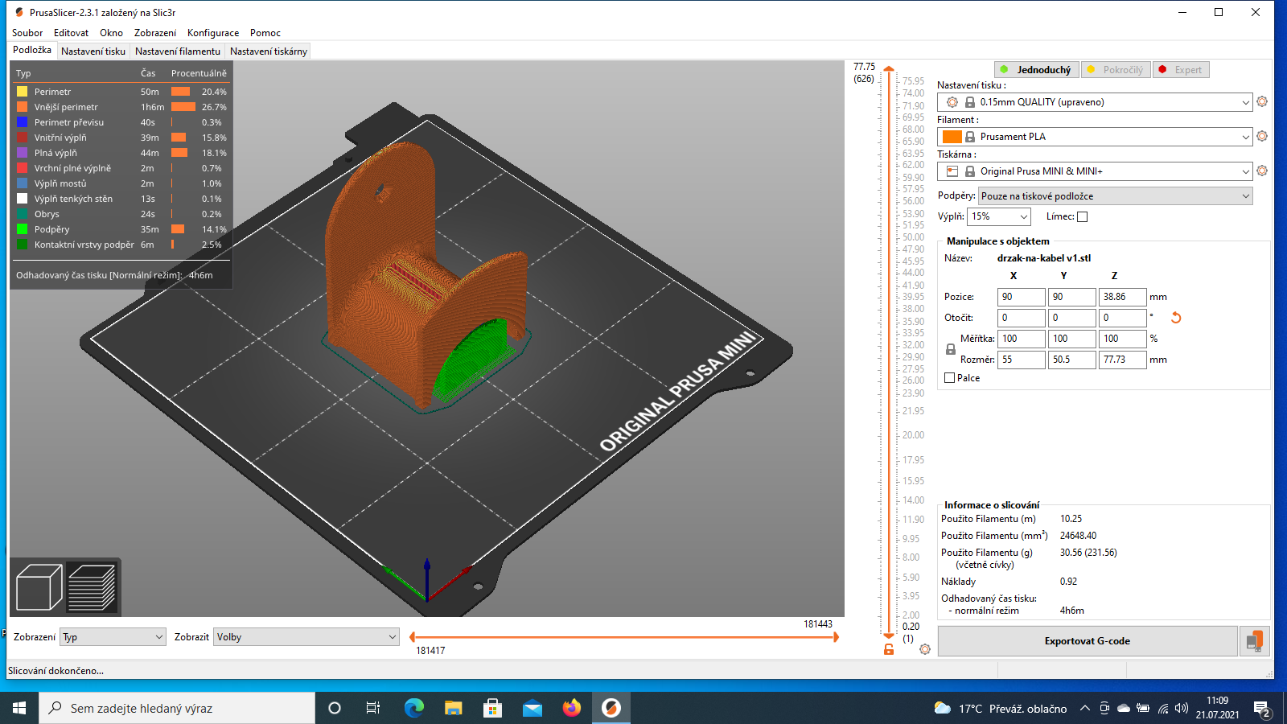Open Microsoft Edge from taskbar

pyautogui.click(x=414, y=708)
